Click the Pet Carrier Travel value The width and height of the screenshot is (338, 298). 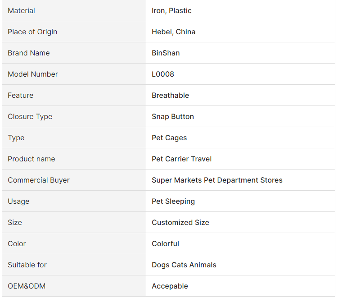pyautogui.click(x=181, y=159)
